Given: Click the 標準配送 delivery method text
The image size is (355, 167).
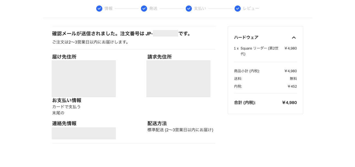Looking at the screenshot, I should [180, 130].
